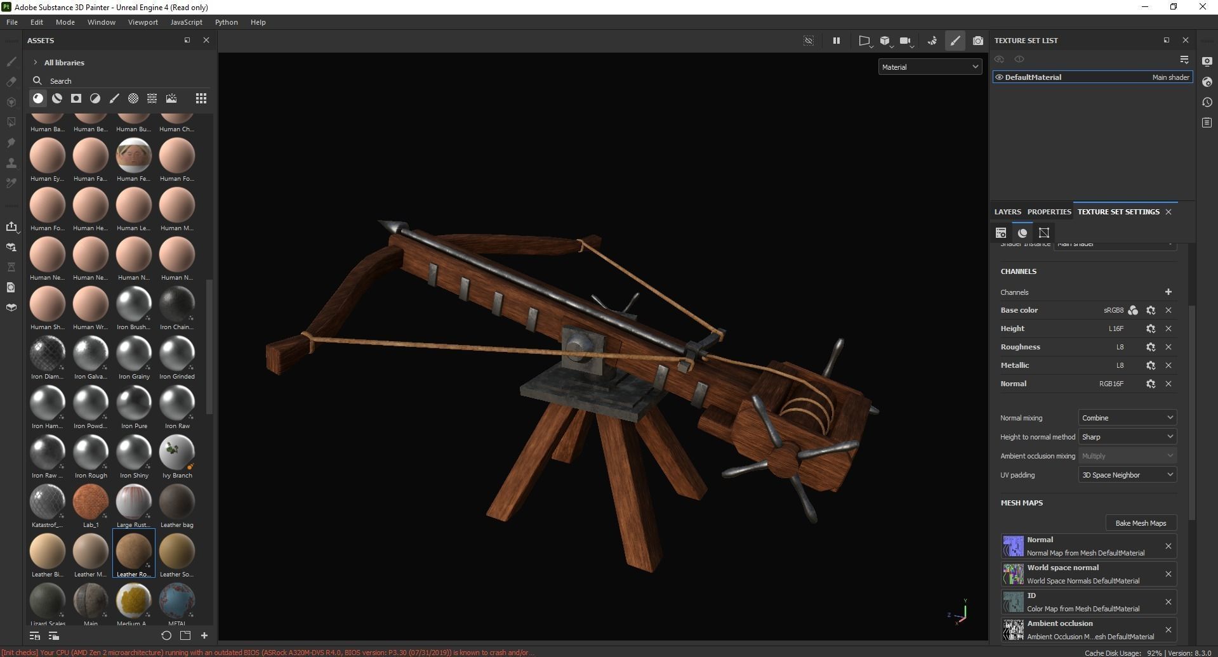The width and height of the screenshot is (1218, 657).
Task: Select the Polygon fill tool
Action: click(x=11, y=122)
